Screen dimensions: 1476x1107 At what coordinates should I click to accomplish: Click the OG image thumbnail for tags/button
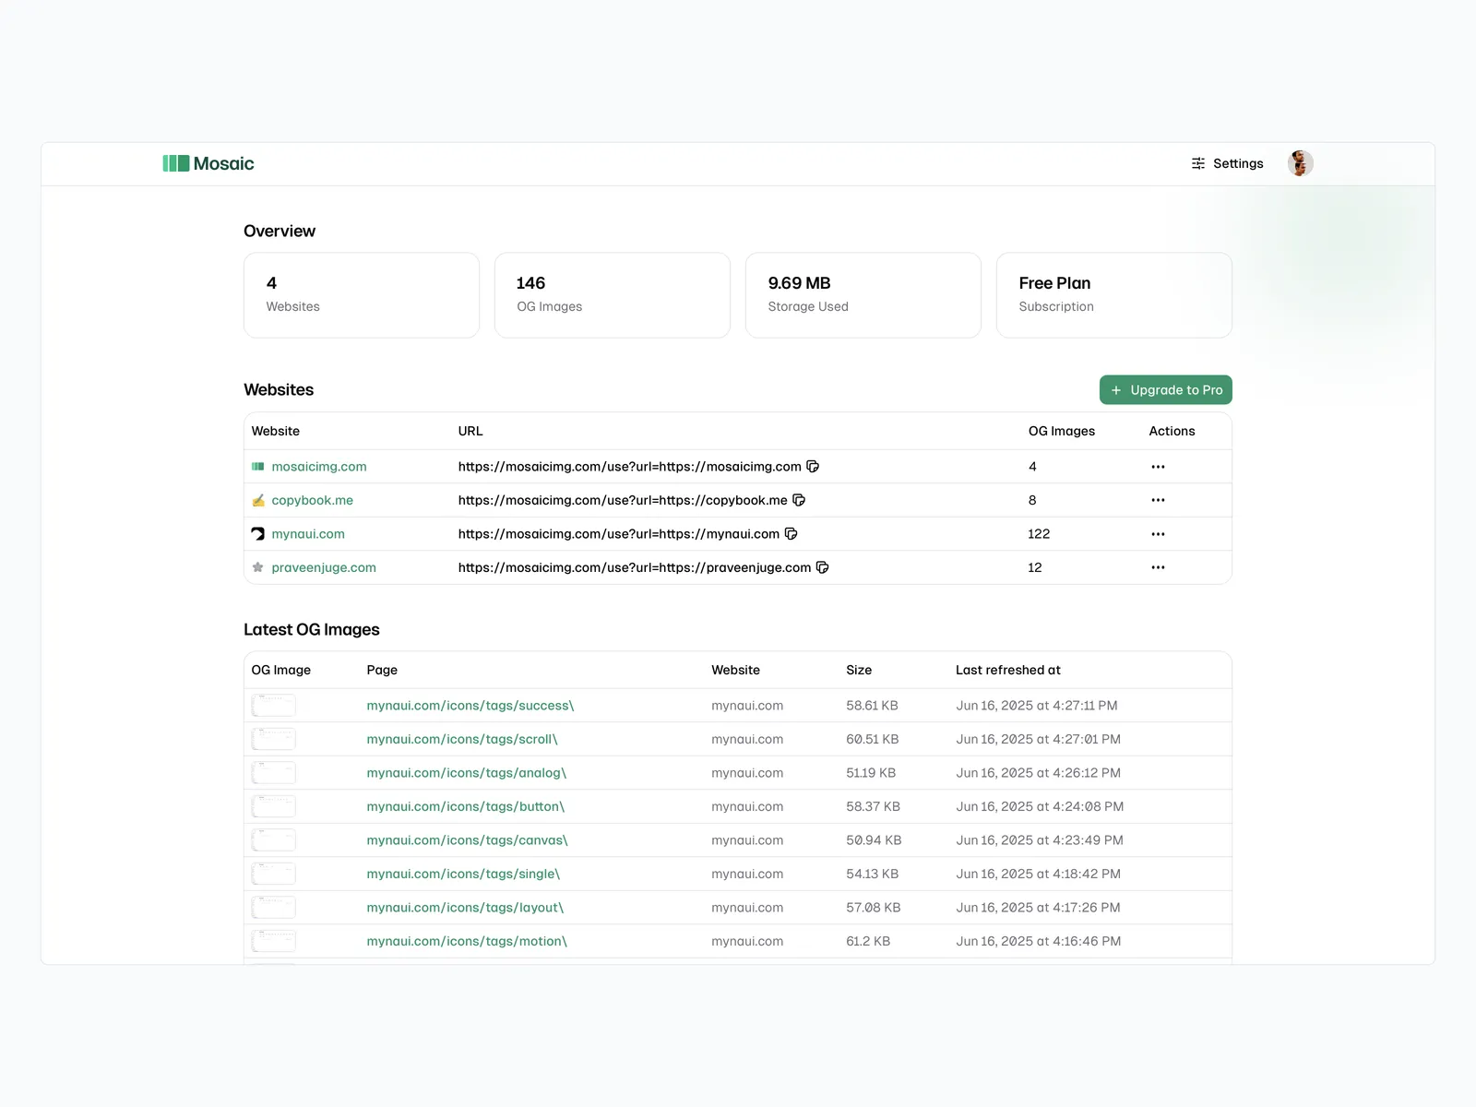pyautogui.click(x=274, y=806)
